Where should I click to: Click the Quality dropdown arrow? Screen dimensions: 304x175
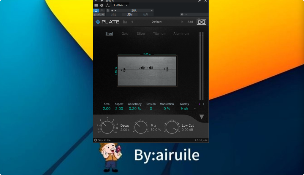click(x=195, y=109)
